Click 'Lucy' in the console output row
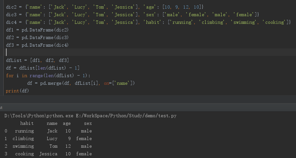 [52, 139]
